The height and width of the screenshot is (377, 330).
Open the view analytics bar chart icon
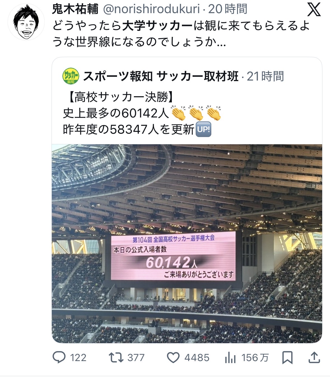click(230, 358)
